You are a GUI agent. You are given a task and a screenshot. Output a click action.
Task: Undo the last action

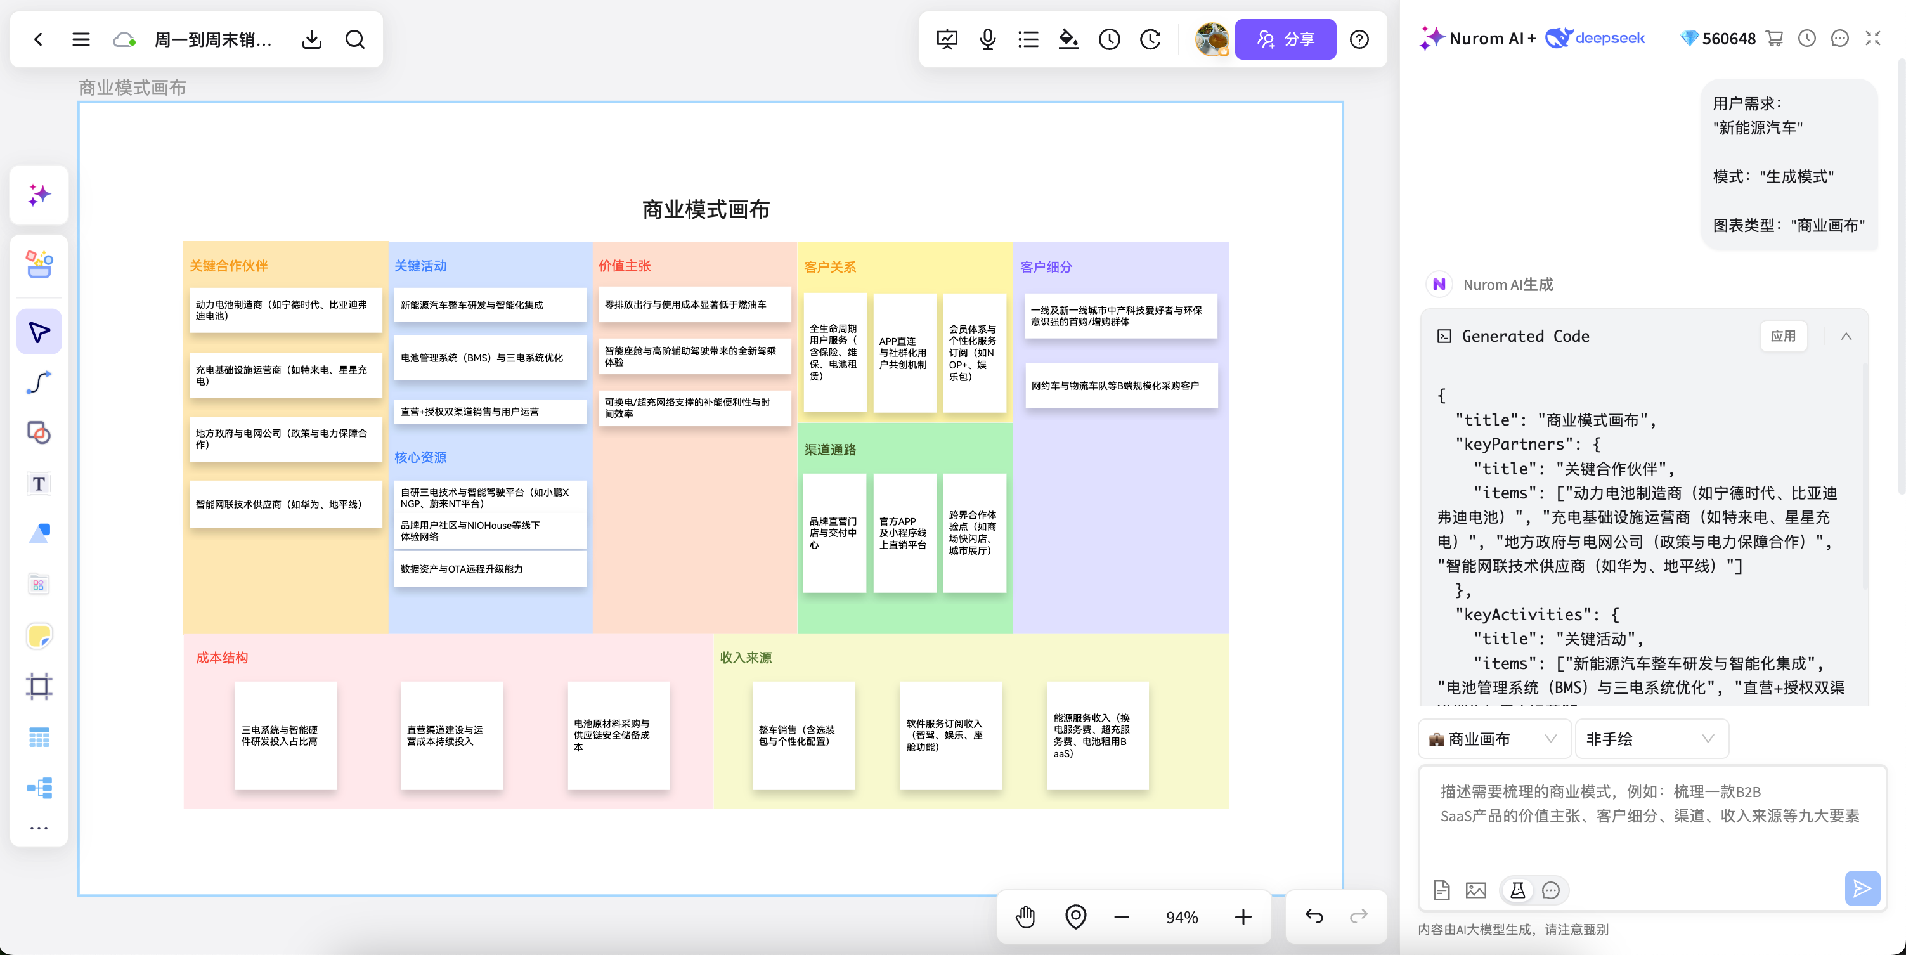[x=1314, y=918]
